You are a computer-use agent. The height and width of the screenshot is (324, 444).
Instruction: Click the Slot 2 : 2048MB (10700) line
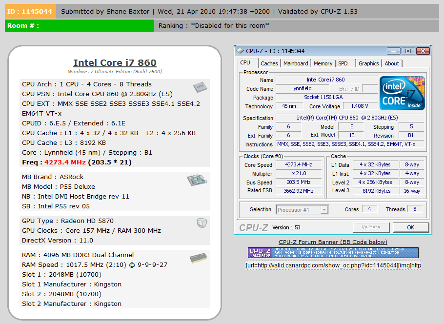click(x=62, y=294)
